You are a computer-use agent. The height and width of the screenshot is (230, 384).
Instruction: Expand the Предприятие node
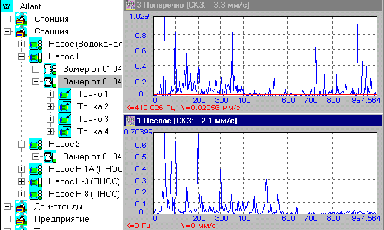[7, 219]
